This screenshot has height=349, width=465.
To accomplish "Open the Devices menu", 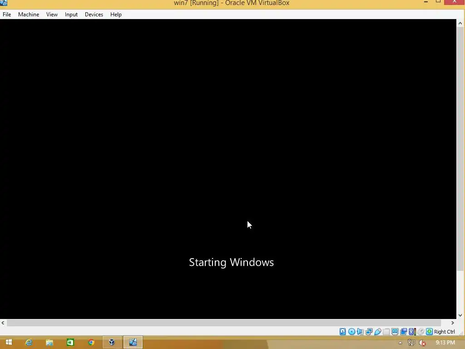I will 94,14.
